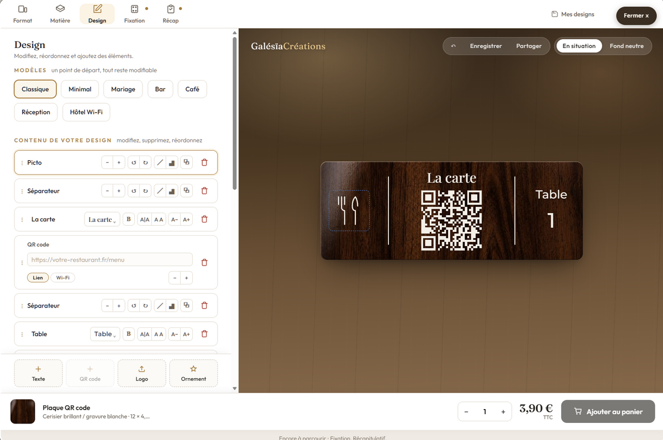Image resolution: width=663 pixels, height=440 pixels.
Task: Remove the QR code element via trash icon
Action: pyautogui.click(x=204, y=262)
